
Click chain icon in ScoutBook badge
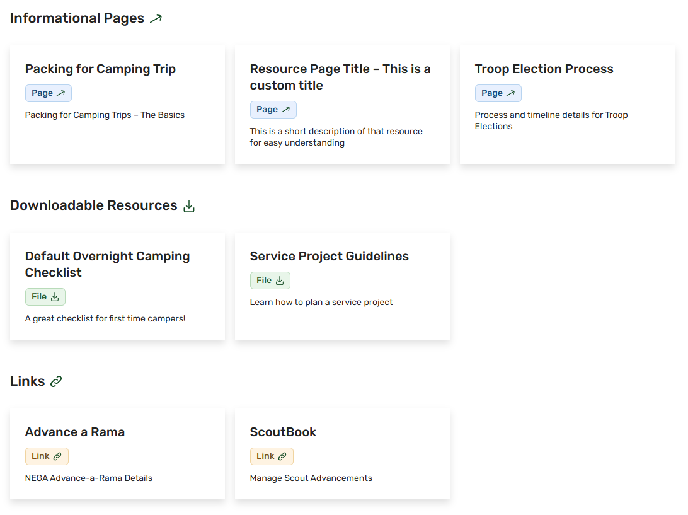point(282,456)
